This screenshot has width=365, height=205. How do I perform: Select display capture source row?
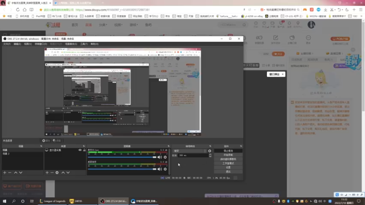tap(65, 150)
